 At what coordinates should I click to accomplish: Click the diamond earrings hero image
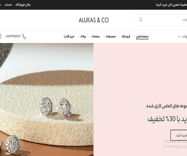pyautogui.click(x=47, y=100)
